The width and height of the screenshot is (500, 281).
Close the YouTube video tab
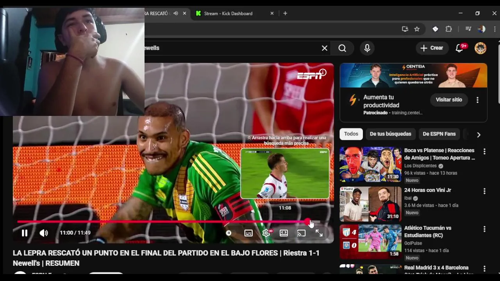point(184,13)
